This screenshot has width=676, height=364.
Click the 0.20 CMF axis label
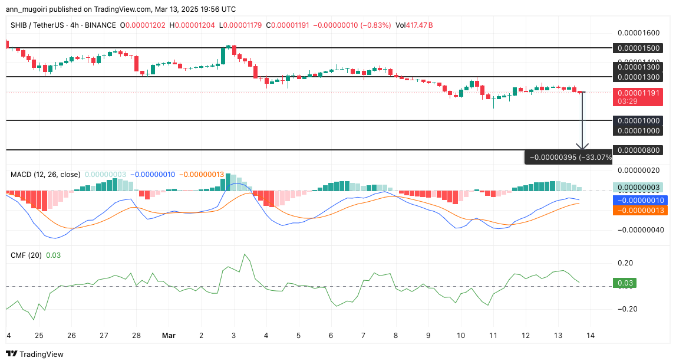[625, 263]
